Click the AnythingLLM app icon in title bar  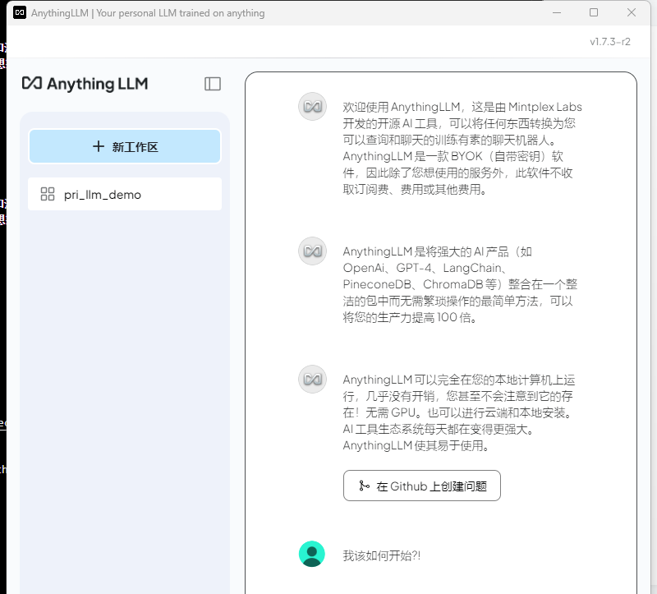pyautogui.click(x=20, y=12)
